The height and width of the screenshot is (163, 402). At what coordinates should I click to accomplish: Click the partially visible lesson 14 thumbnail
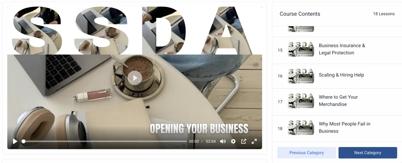[301, 29]
